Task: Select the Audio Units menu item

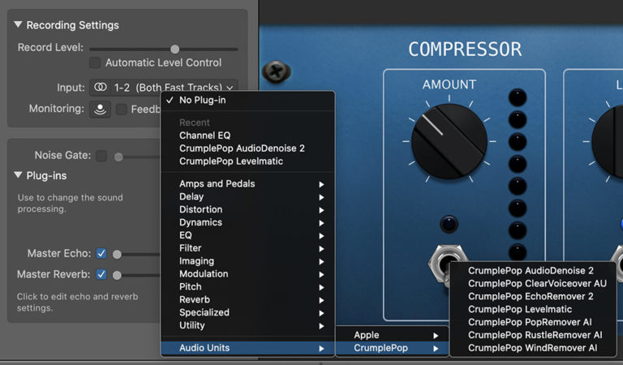Action: pyautogui.click(x=248, y=348)
